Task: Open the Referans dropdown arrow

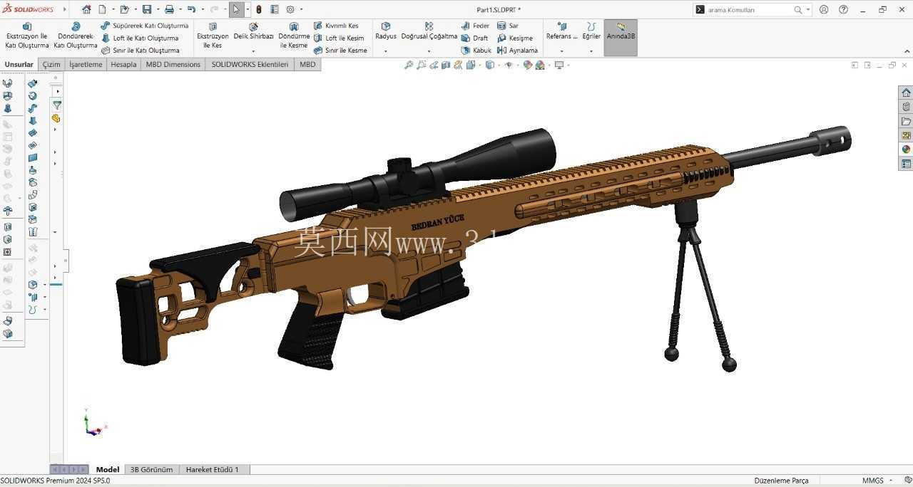Action: coord(562,51)
